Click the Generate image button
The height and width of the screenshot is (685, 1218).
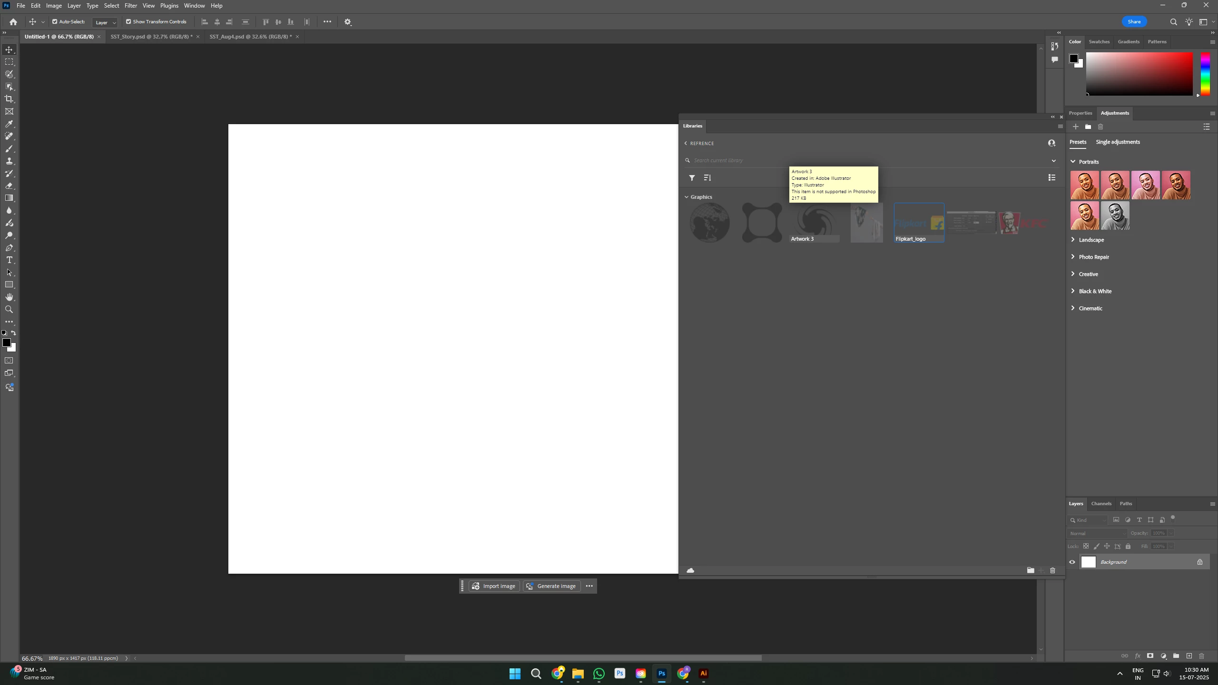pos(551,586)
